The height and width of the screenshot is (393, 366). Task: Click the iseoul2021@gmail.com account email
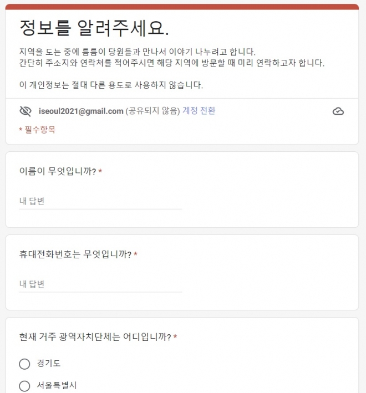pos(81,111)
